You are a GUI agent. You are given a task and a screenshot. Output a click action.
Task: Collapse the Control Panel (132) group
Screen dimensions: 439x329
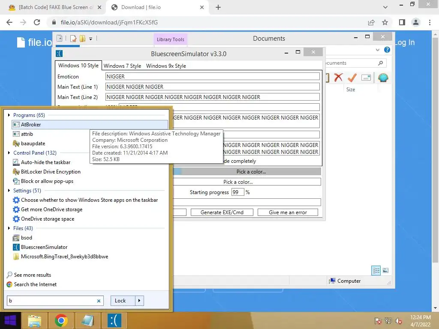pos(9,153)
